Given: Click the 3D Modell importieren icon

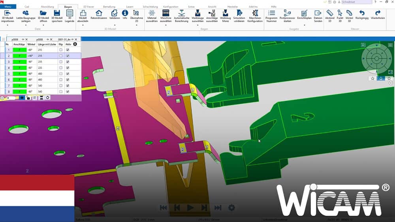Looking at the screenshot, I should 7,13.
